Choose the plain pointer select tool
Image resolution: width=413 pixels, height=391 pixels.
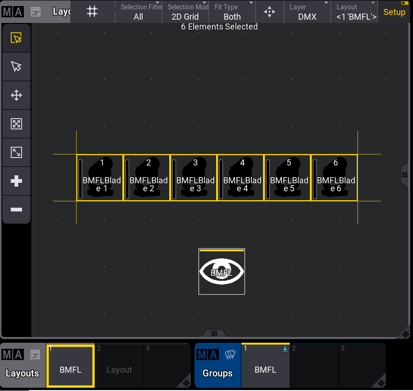click(x=16, y=67)
